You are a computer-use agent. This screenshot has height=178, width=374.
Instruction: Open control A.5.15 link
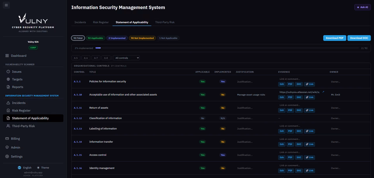[x=78, y=155]
